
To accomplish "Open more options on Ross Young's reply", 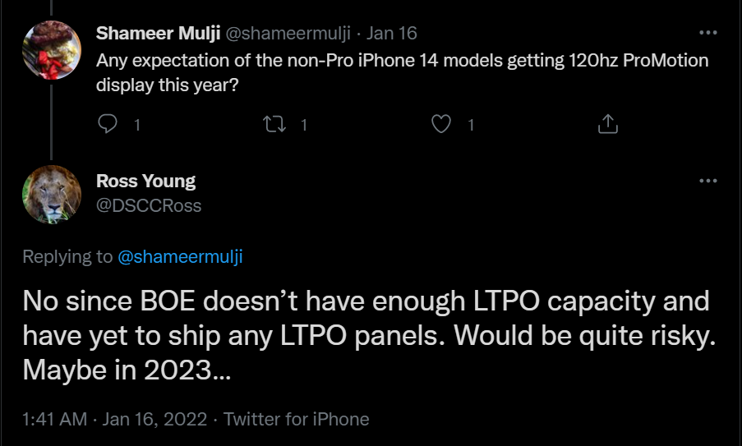I will coord(707,181).
